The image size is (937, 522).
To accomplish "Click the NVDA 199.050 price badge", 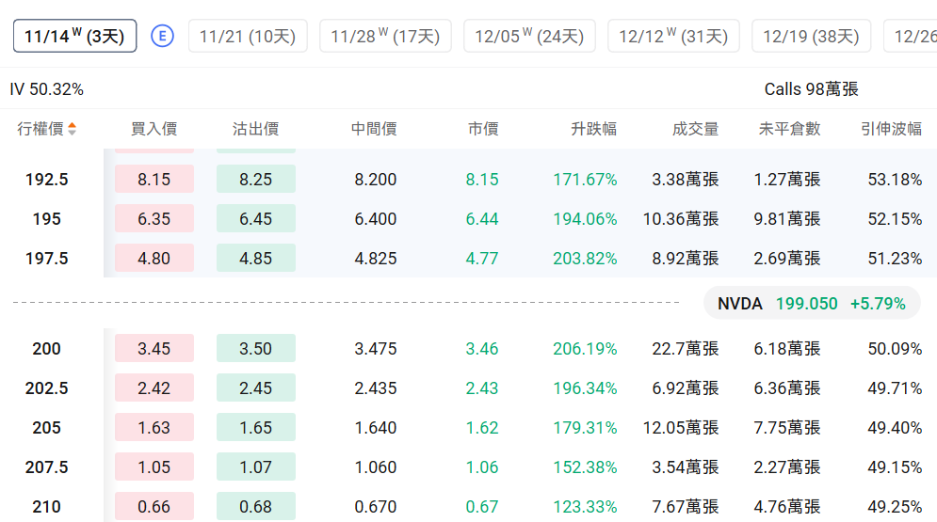I will pyautogui.click(x=812, y=303).
